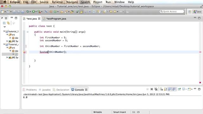Click the New Java Package icon

tap(51, 12)
